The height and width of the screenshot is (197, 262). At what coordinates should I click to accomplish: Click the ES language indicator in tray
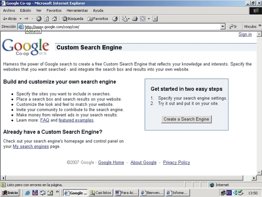pyautogui.click(x=229, y=193)
